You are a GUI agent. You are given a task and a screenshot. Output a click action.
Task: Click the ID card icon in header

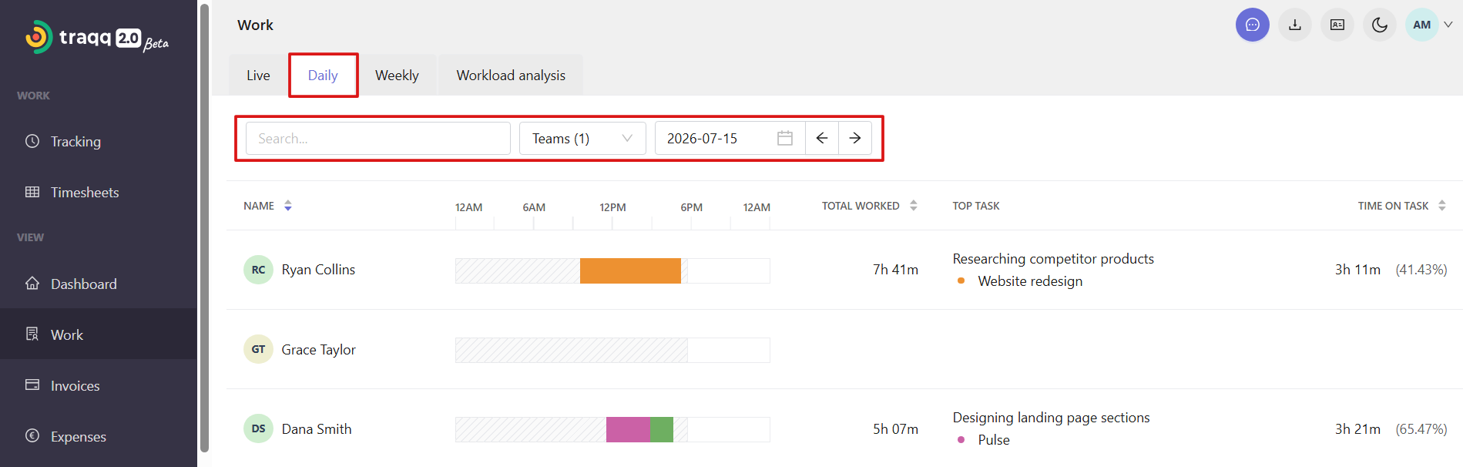[1337, 25]
